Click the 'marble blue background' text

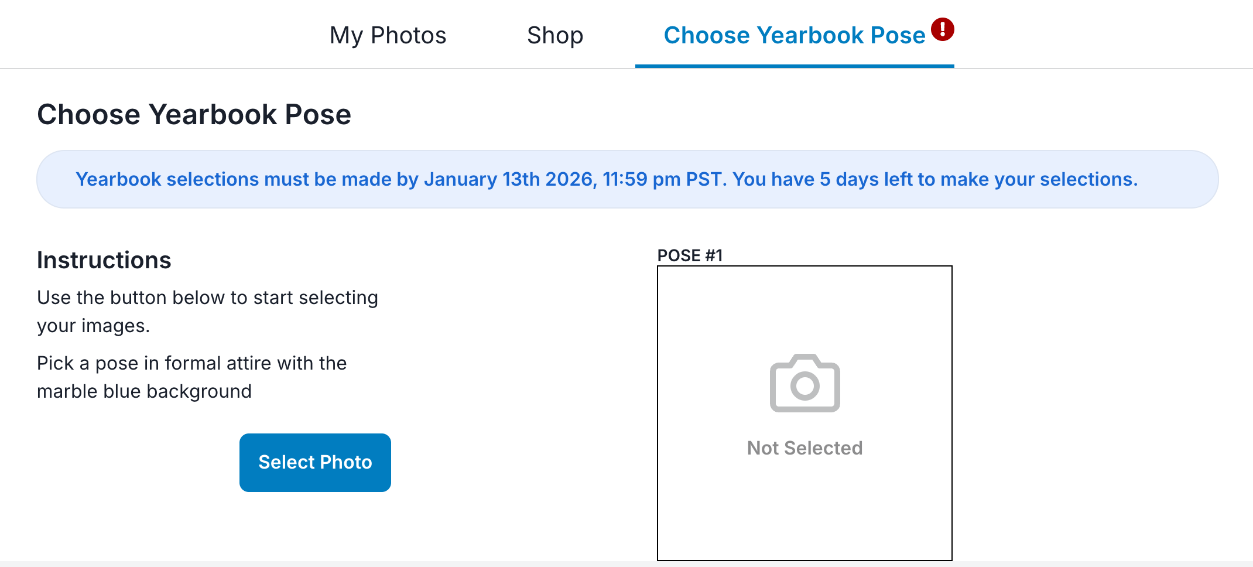click(144, 391)
